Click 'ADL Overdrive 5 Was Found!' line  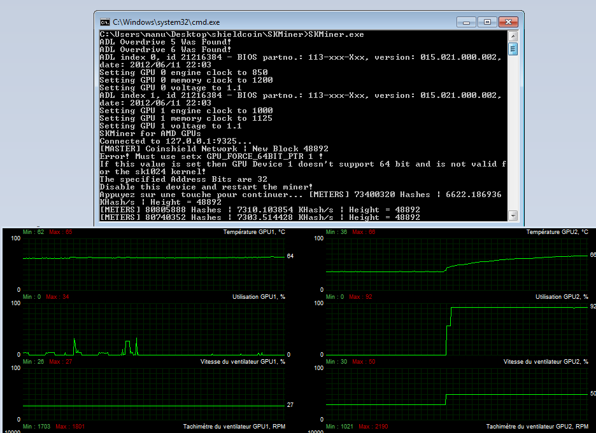click(166, 42)
